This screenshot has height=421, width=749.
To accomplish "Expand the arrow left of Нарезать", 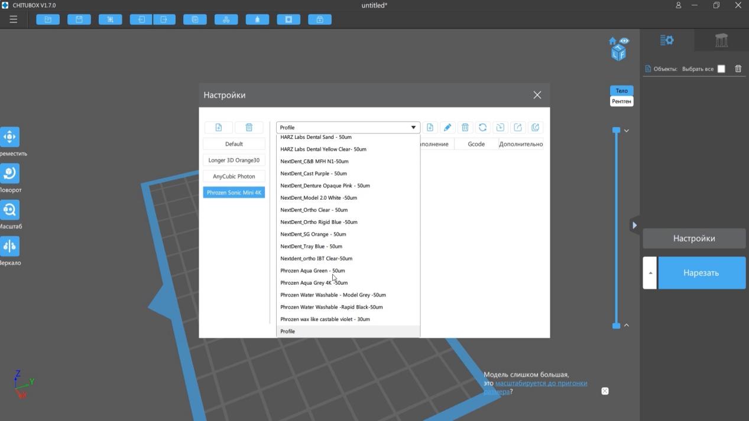I will click(650, 273).
